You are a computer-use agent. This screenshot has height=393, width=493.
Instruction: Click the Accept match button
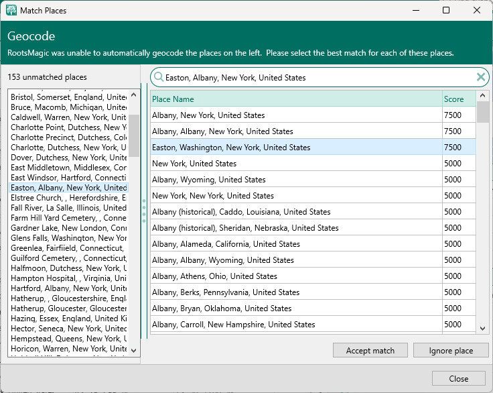click(370, 351)
